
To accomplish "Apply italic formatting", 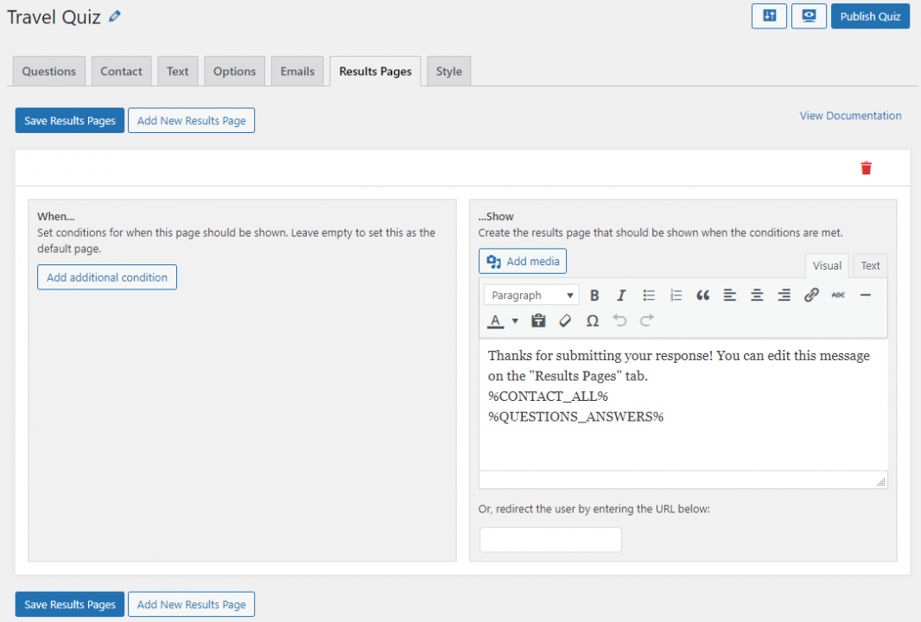I will tap(621, 295).
